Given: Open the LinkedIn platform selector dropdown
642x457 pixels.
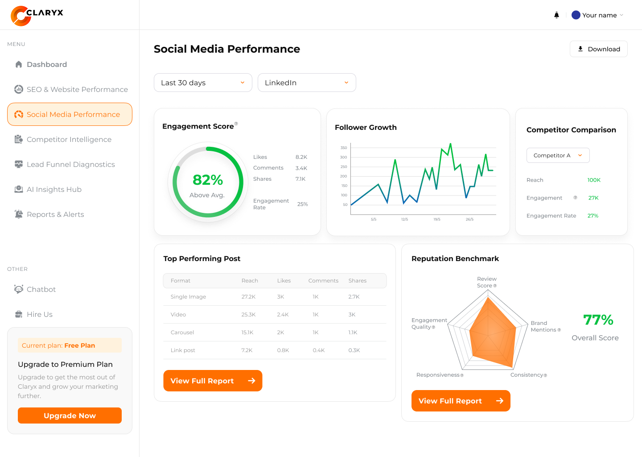Looking at the screenshot, I should point(307,83).
